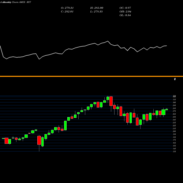Click the 195 price axis label
183x183 pixels.
pyautogui.click(x=174, y=134)
